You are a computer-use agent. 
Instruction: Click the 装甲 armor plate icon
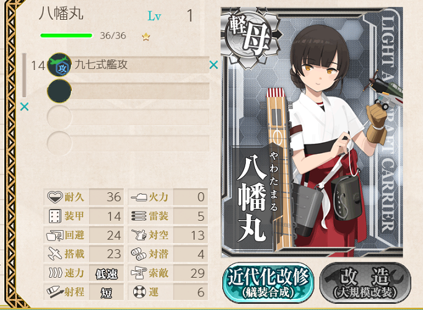(55, 216)
